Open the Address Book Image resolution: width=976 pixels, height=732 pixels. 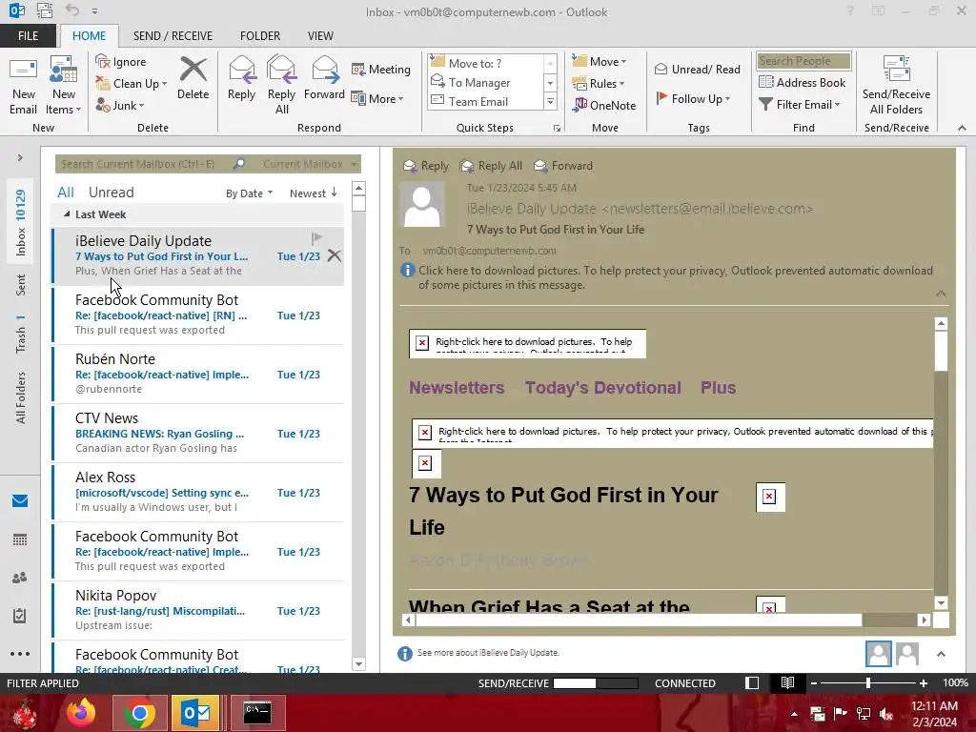(803, 82)
